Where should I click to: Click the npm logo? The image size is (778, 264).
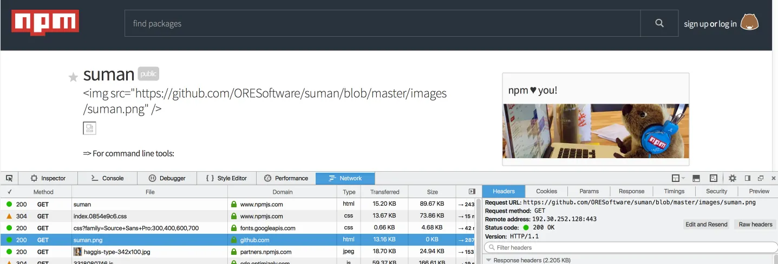pyautogui.click(x=45, y=23)
